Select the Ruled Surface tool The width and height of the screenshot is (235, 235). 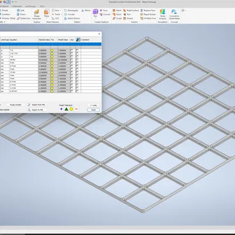pyautogui.click(x=131, y=11)
